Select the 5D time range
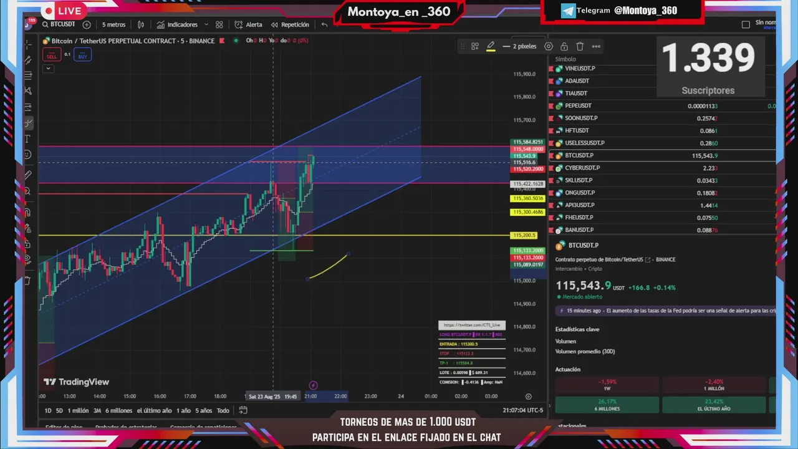The image size is (798, 449). coord(59,410)
